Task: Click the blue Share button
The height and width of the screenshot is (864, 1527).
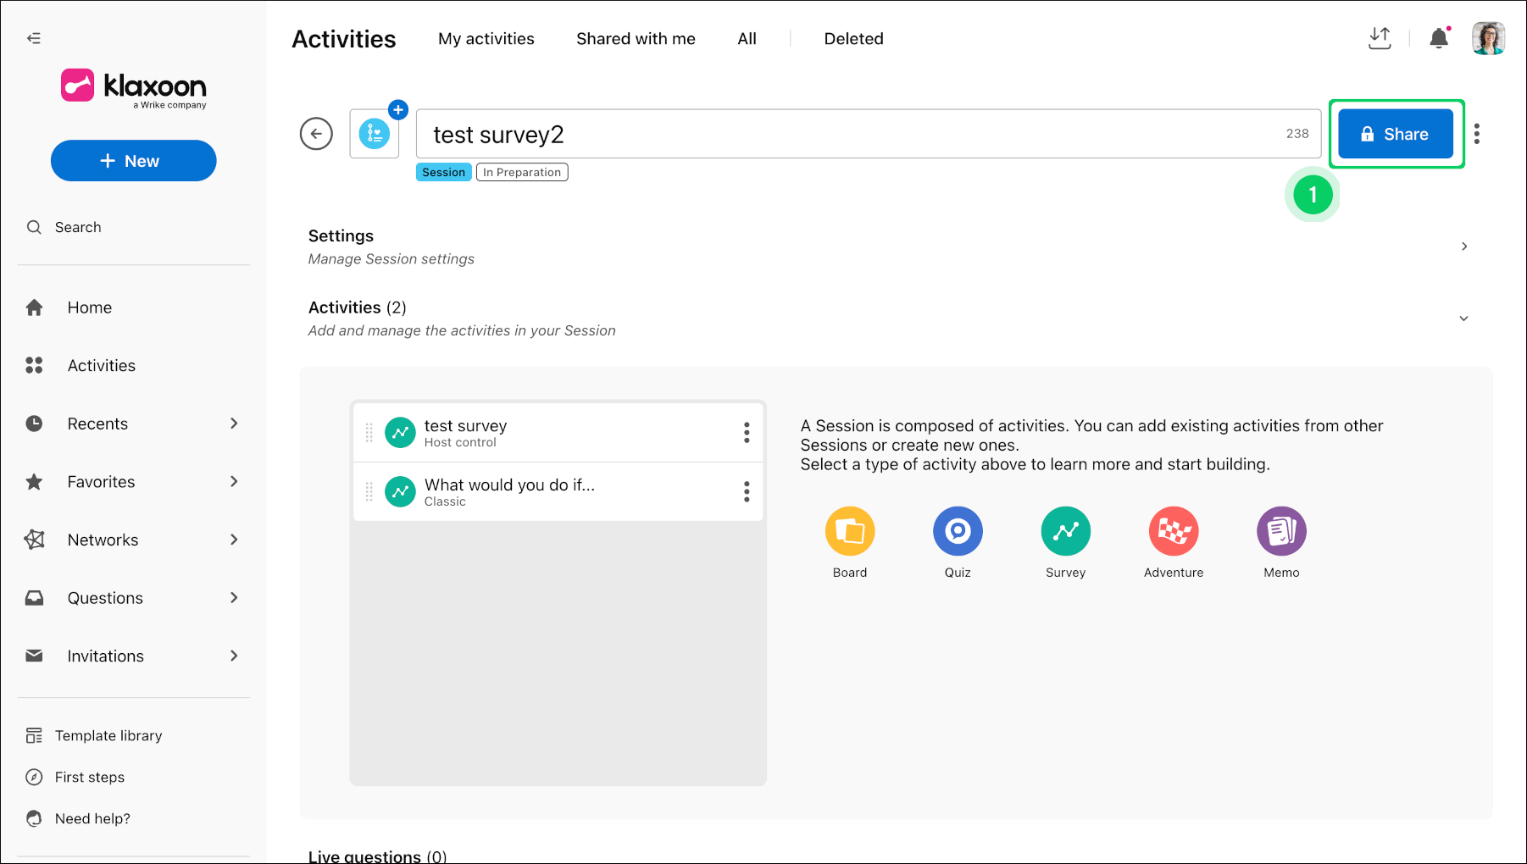Action: tap(1396, 134)
